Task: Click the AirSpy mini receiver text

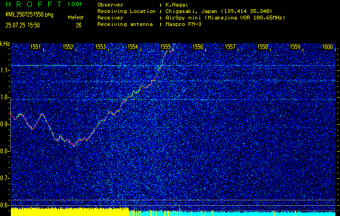Action: [x=225, y=18]
